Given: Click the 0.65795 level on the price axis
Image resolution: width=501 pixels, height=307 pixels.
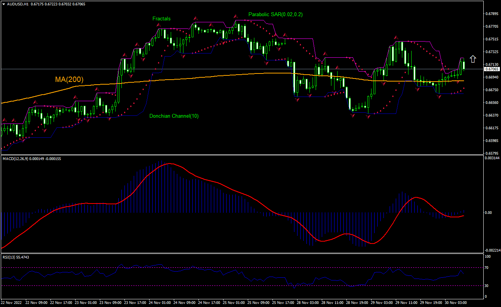Looking at the screenshot, I should pyautogui.click(x=491, y=153).
